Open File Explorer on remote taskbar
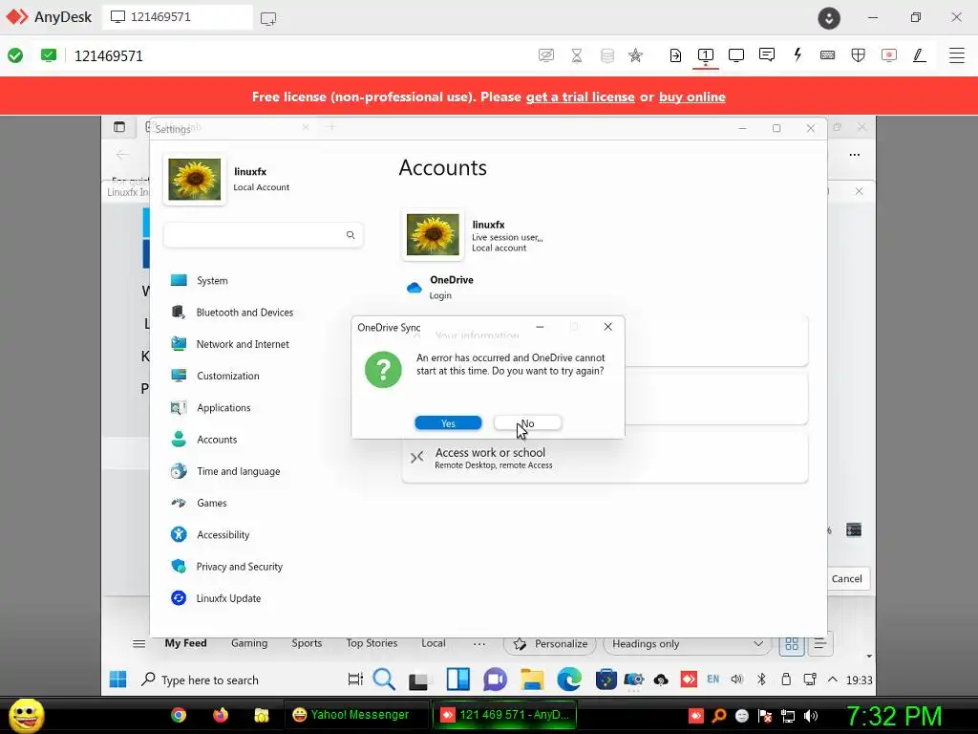 532,680
